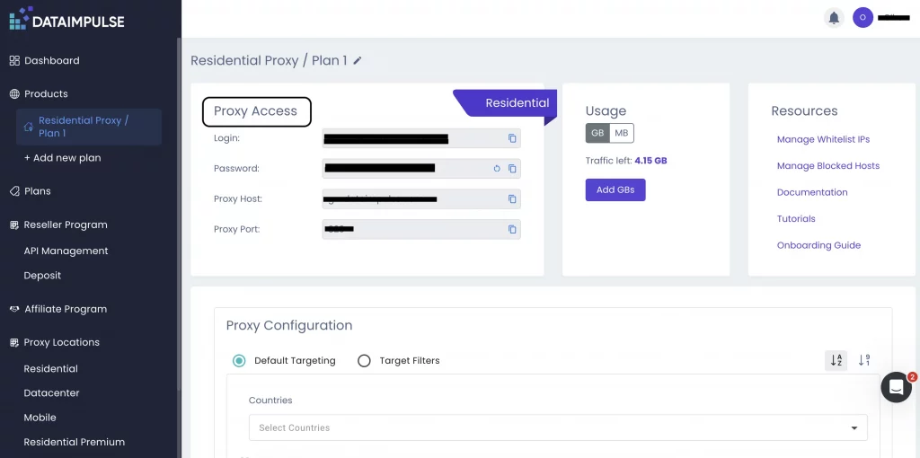Image resolution: width=920 pixels, height=458 pixels.
Task: Sort countries by numeric order
Action: coord(863,360)
